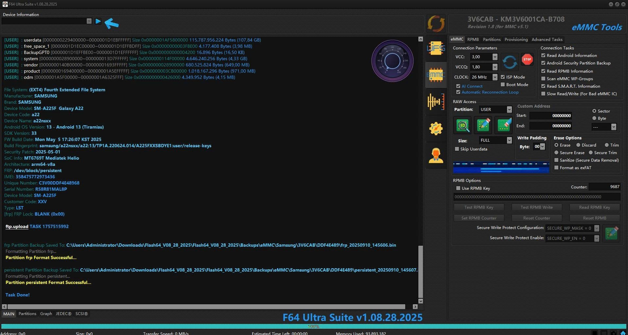Open the Provisioning tab
Screen dimensions: 628x335
(x=516, y=40)
